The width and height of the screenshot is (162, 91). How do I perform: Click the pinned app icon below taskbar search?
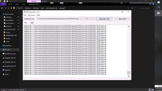point(158,13)
